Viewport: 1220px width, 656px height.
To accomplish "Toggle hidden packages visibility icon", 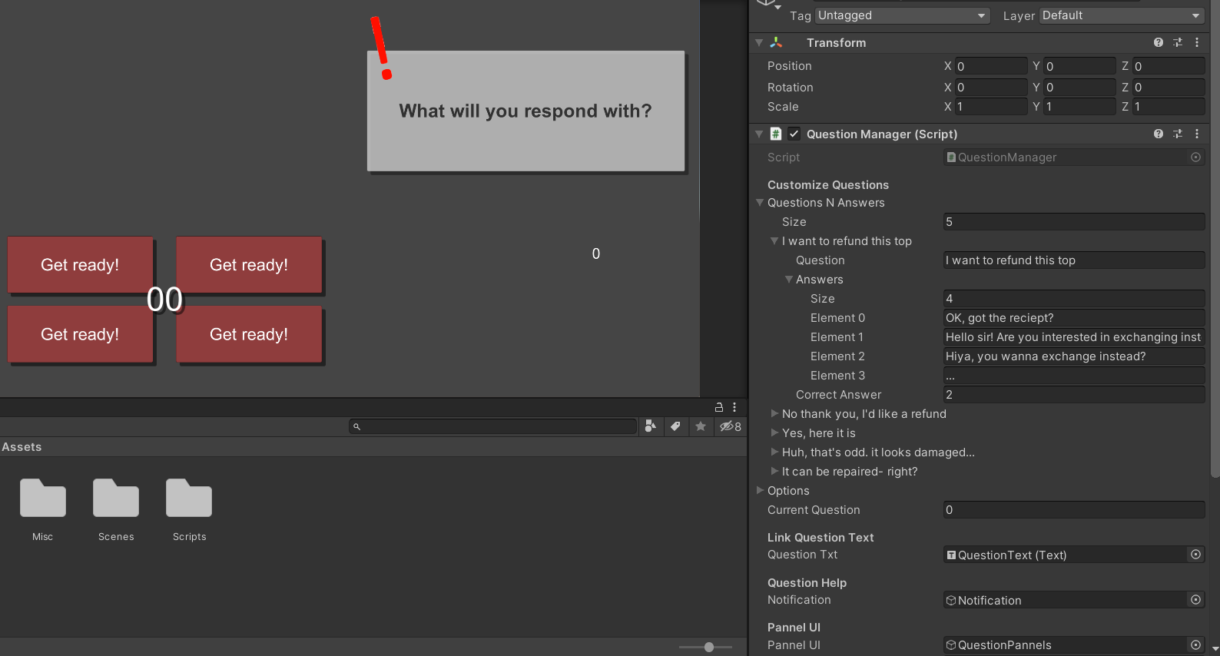I will (730, 426).
